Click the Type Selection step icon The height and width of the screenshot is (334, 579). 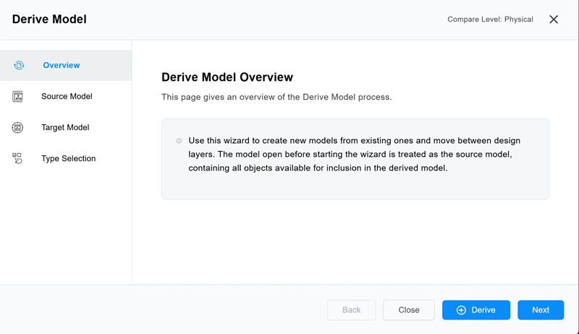click(x=17, y=158)
